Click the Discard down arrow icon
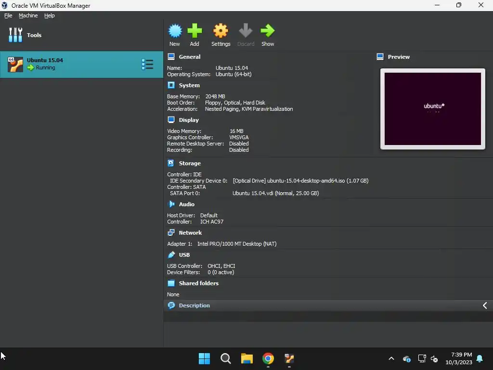This screenshot has width=493, height=370. click(x=246, y=30)
